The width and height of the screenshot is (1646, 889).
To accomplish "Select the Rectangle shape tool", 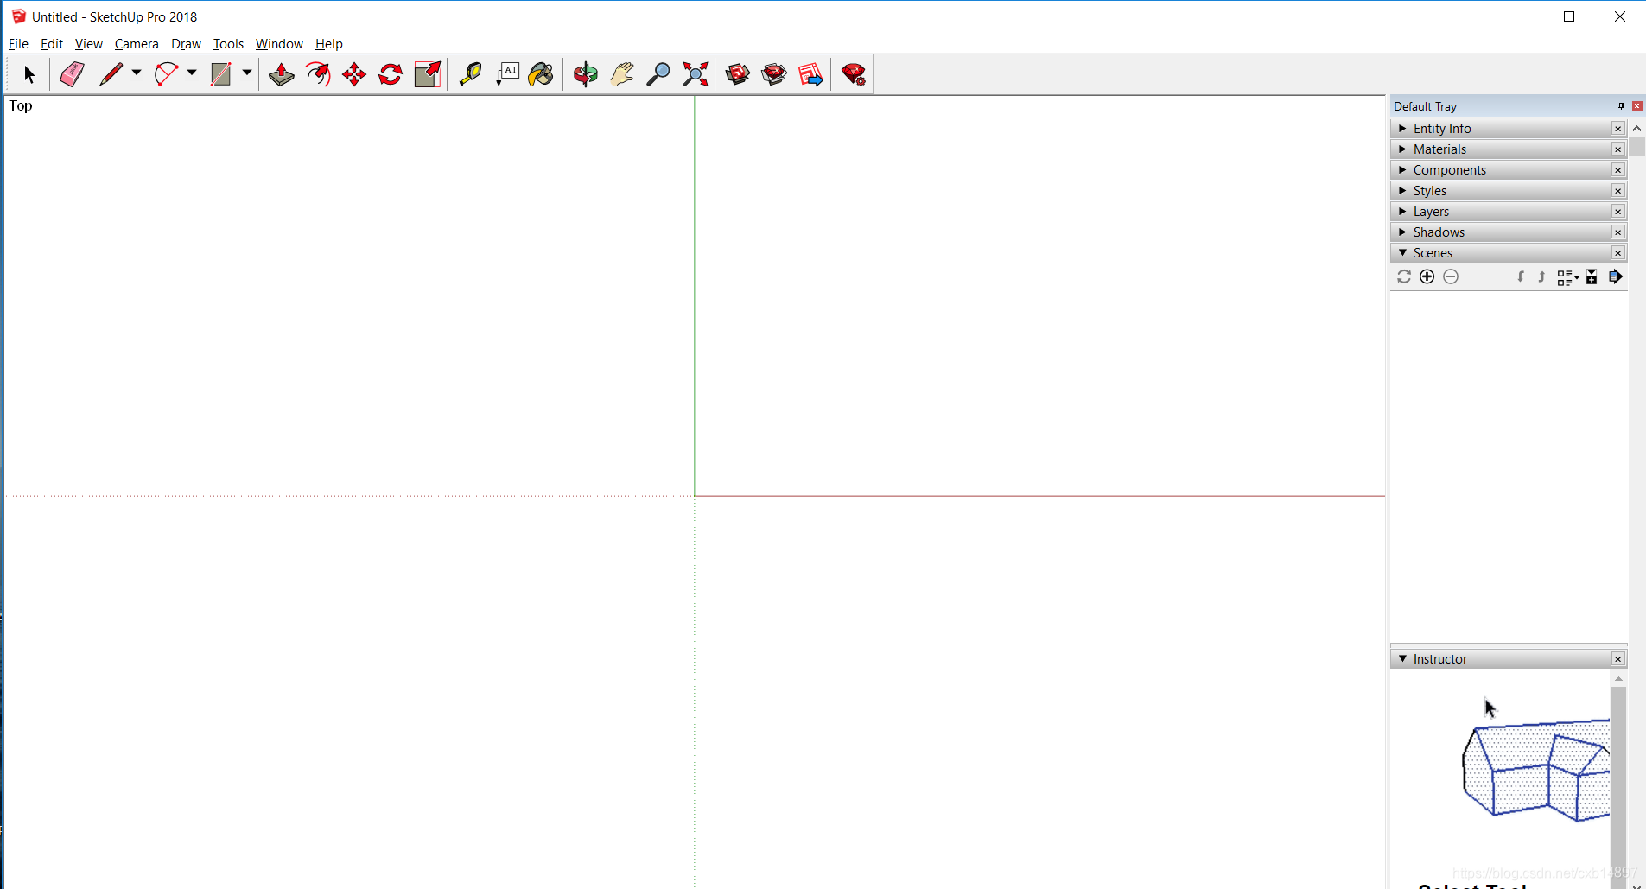I will pyautogui.click(x=221, y=74).
